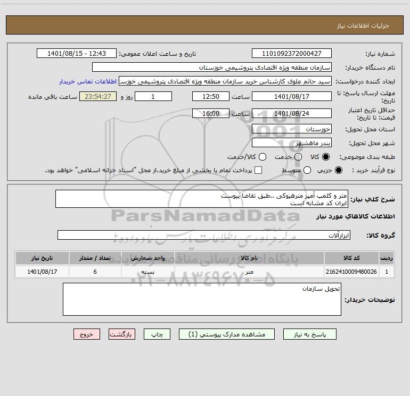Click the delivery city field بندر ماهشهر
The image size is (410, 396).
point(292,142)
